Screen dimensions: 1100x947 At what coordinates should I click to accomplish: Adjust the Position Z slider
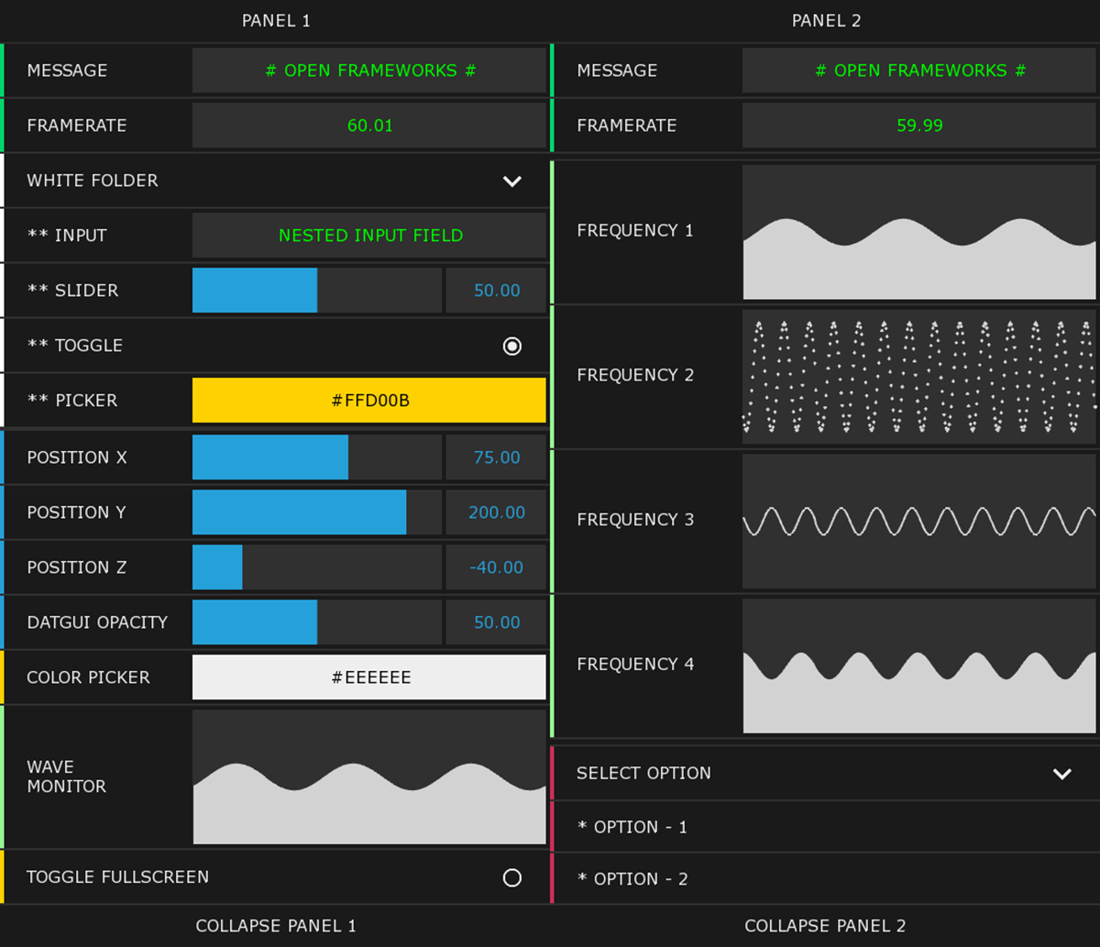tap(316, 567)
